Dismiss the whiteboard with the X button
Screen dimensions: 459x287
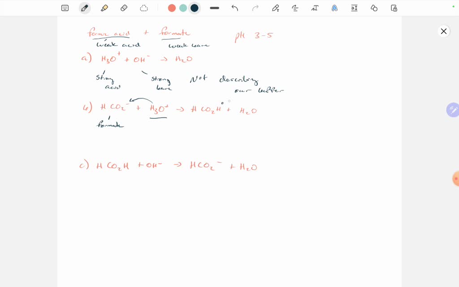(444, 31)
